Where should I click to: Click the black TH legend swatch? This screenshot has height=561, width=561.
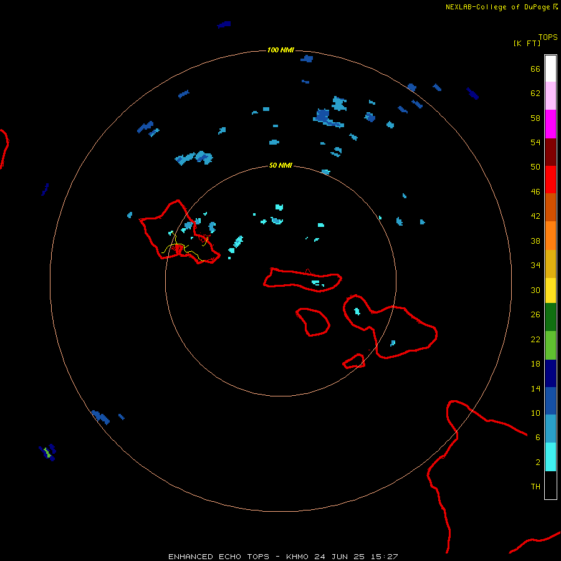click(550, 485)
